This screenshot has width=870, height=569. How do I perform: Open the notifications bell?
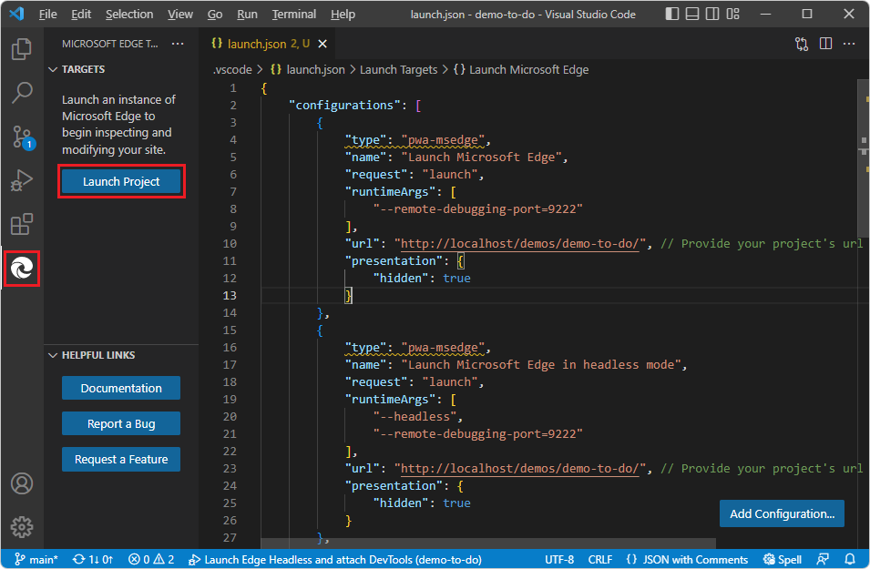pos(850,559)
